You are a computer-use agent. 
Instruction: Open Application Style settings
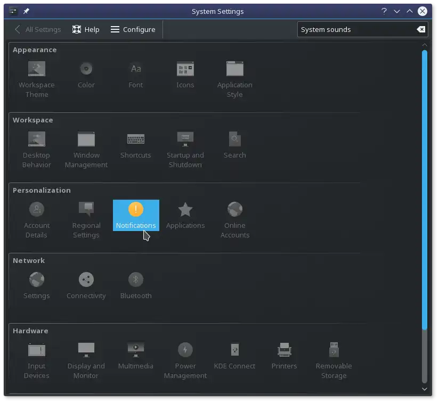pyautogui.click(x=234, y=79)
